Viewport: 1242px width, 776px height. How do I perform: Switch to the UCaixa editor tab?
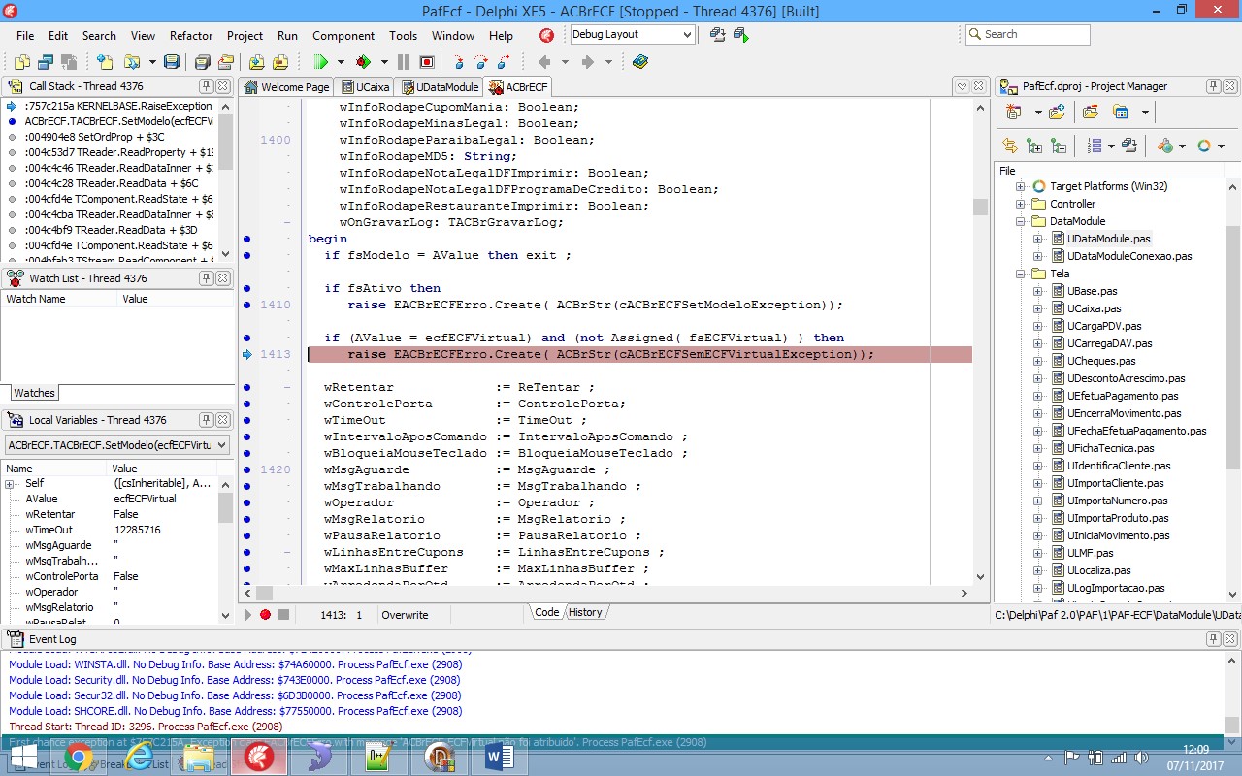coord(365,87)
